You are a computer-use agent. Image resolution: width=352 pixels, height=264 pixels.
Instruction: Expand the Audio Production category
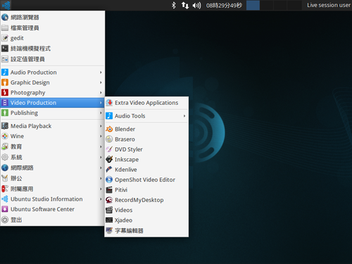(52, 73)
